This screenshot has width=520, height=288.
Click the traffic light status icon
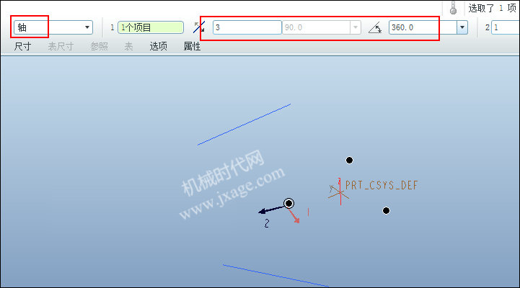[x=454, y=8]
